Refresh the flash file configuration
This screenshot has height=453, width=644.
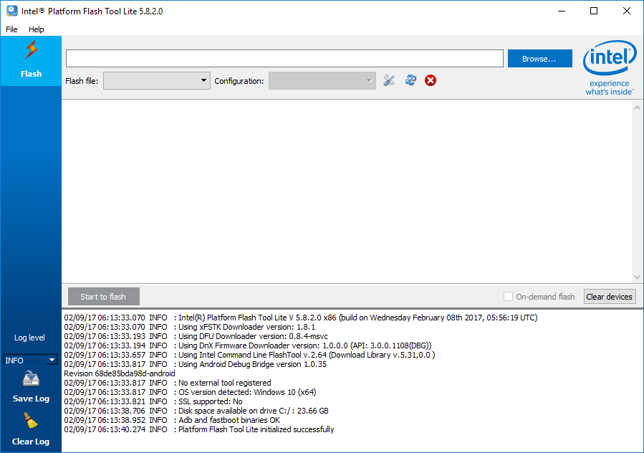point(410,80)
